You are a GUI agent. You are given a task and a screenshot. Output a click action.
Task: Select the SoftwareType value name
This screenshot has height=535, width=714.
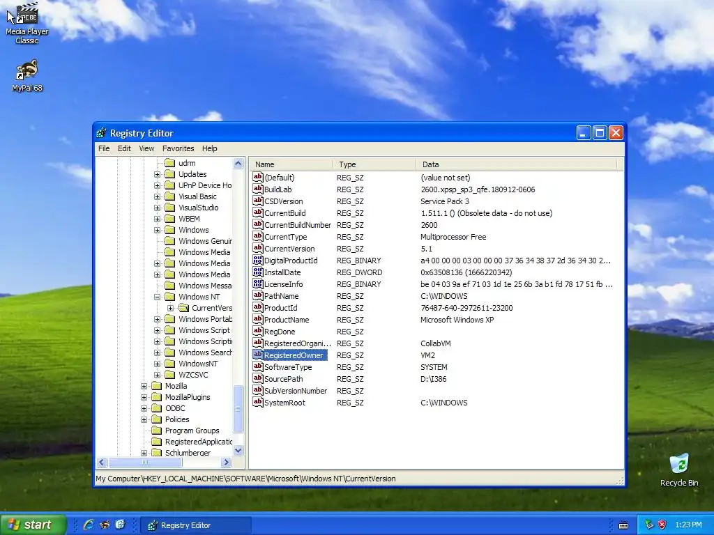pyautogui.click(x=288, y=367)
